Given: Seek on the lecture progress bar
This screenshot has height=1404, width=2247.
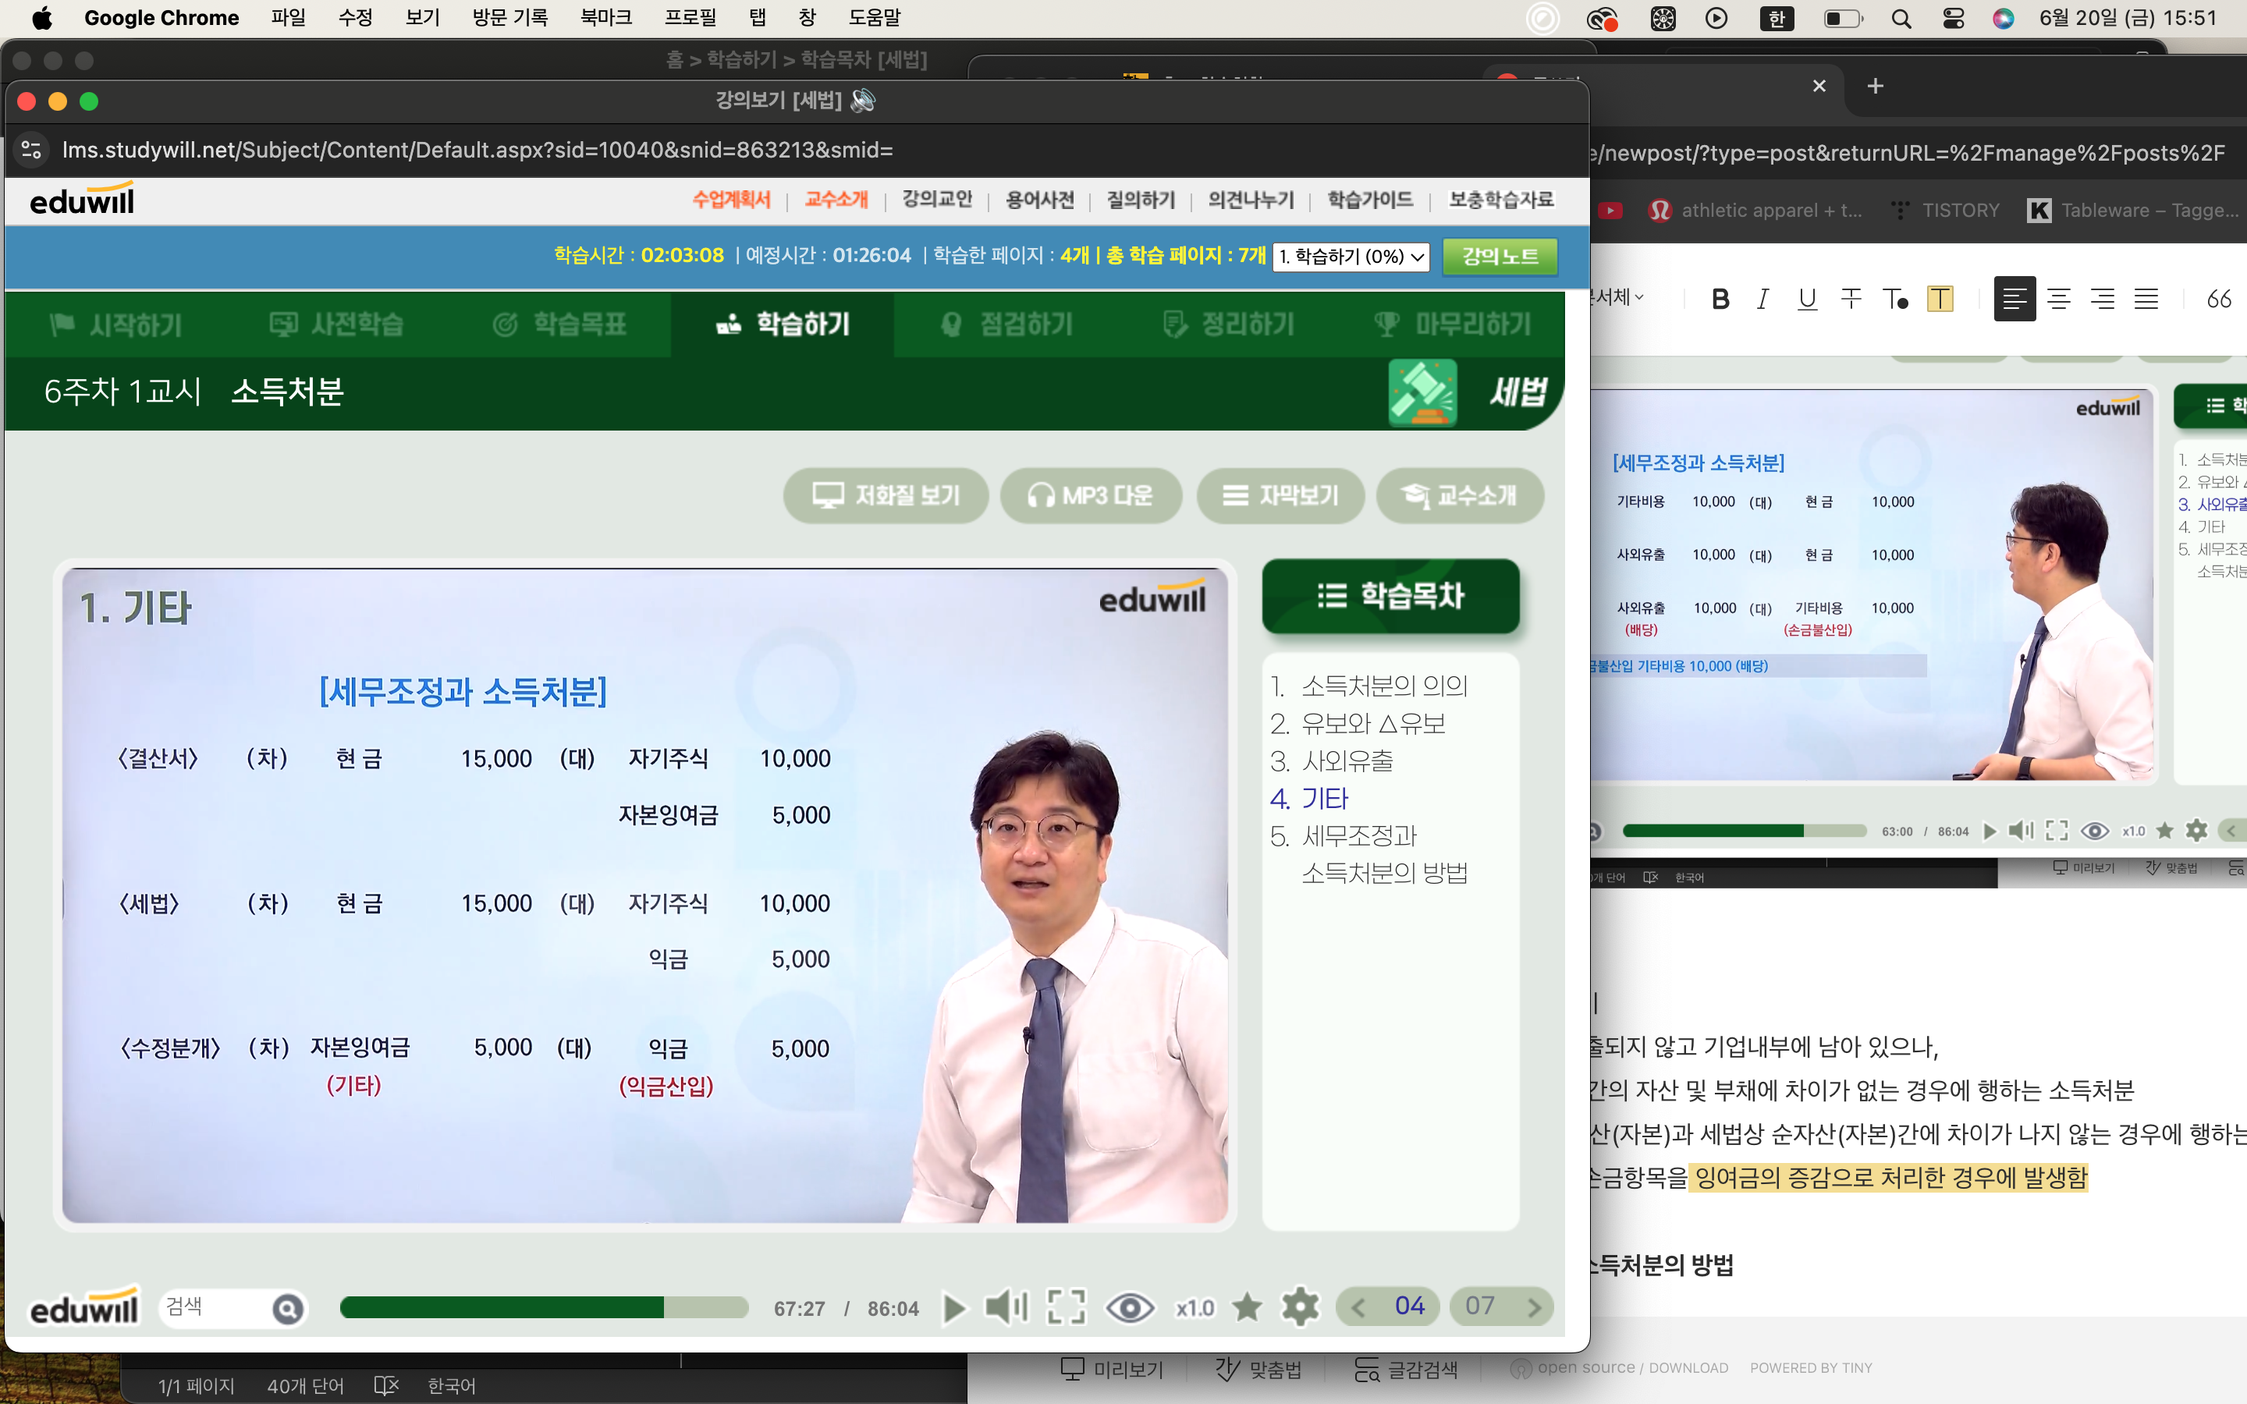Looking at the screenshot, I should click(544, 1307).
